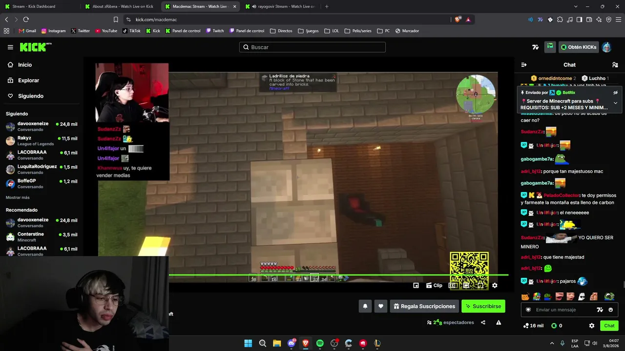
Task: Open the chat users list icon
Action: pyautogui.click(x=615, y=65)
